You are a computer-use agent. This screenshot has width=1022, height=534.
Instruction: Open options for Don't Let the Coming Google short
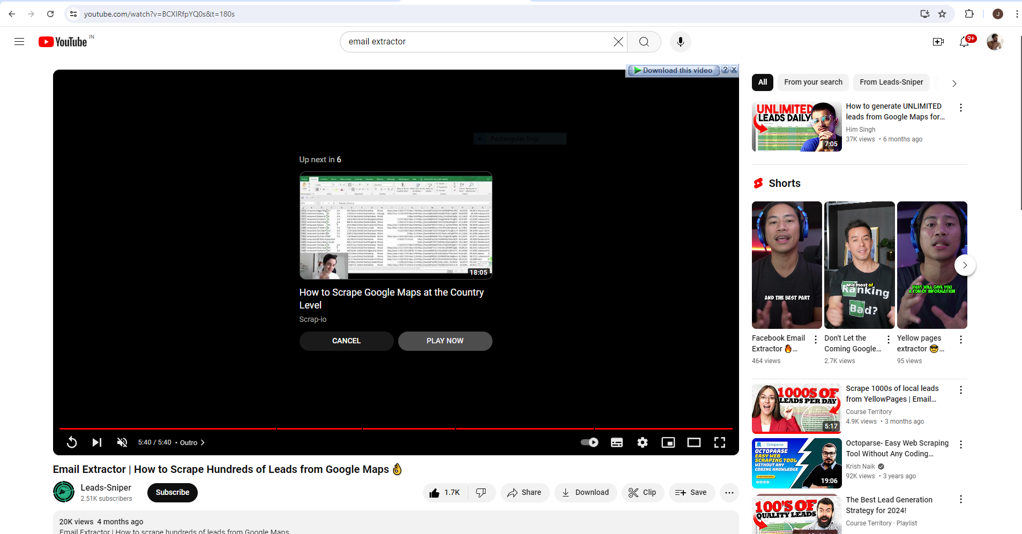888,340
